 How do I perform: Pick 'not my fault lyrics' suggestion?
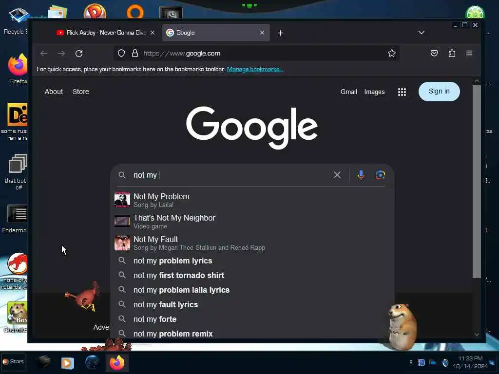(x=252, y=305)
